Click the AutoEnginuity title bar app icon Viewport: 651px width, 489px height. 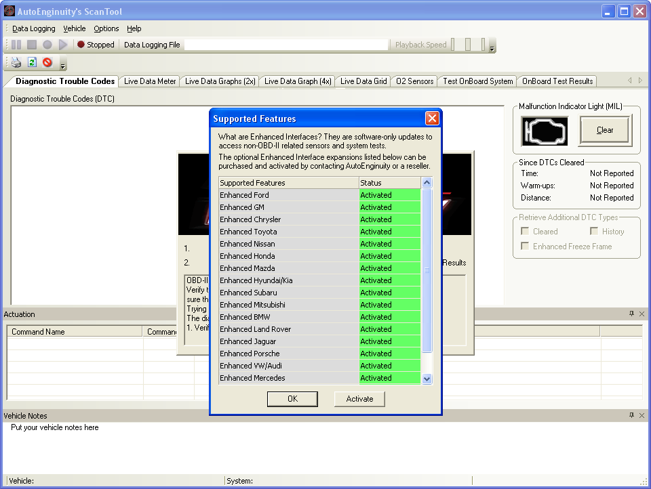pyautogui.click(x=9, y=11)
